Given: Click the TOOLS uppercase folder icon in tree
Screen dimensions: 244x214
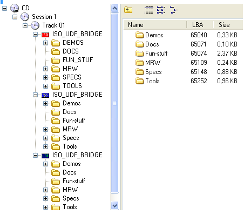Looking at the screenshot, I should [56, 86].
